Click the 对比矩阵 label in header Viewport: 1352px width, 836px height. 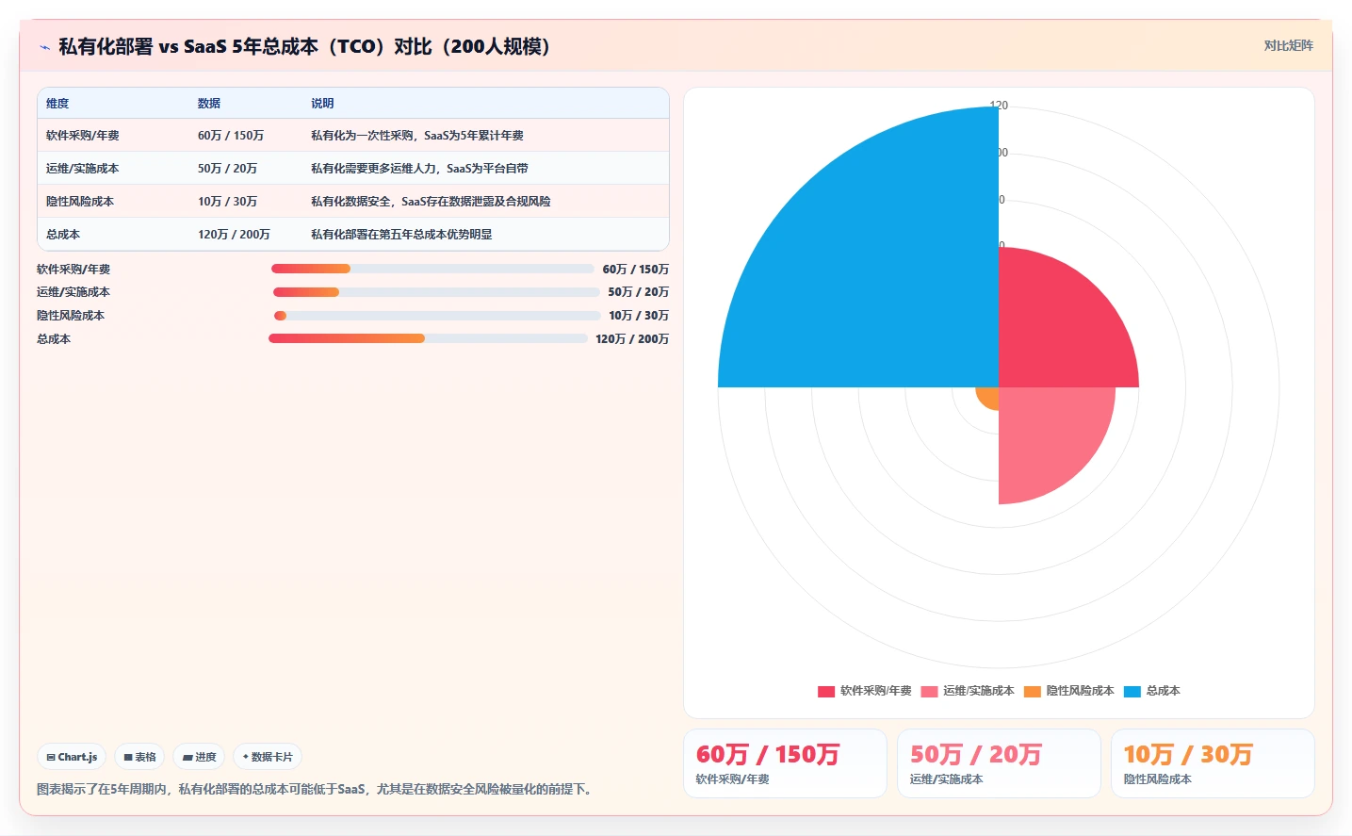coord(1288,45)
